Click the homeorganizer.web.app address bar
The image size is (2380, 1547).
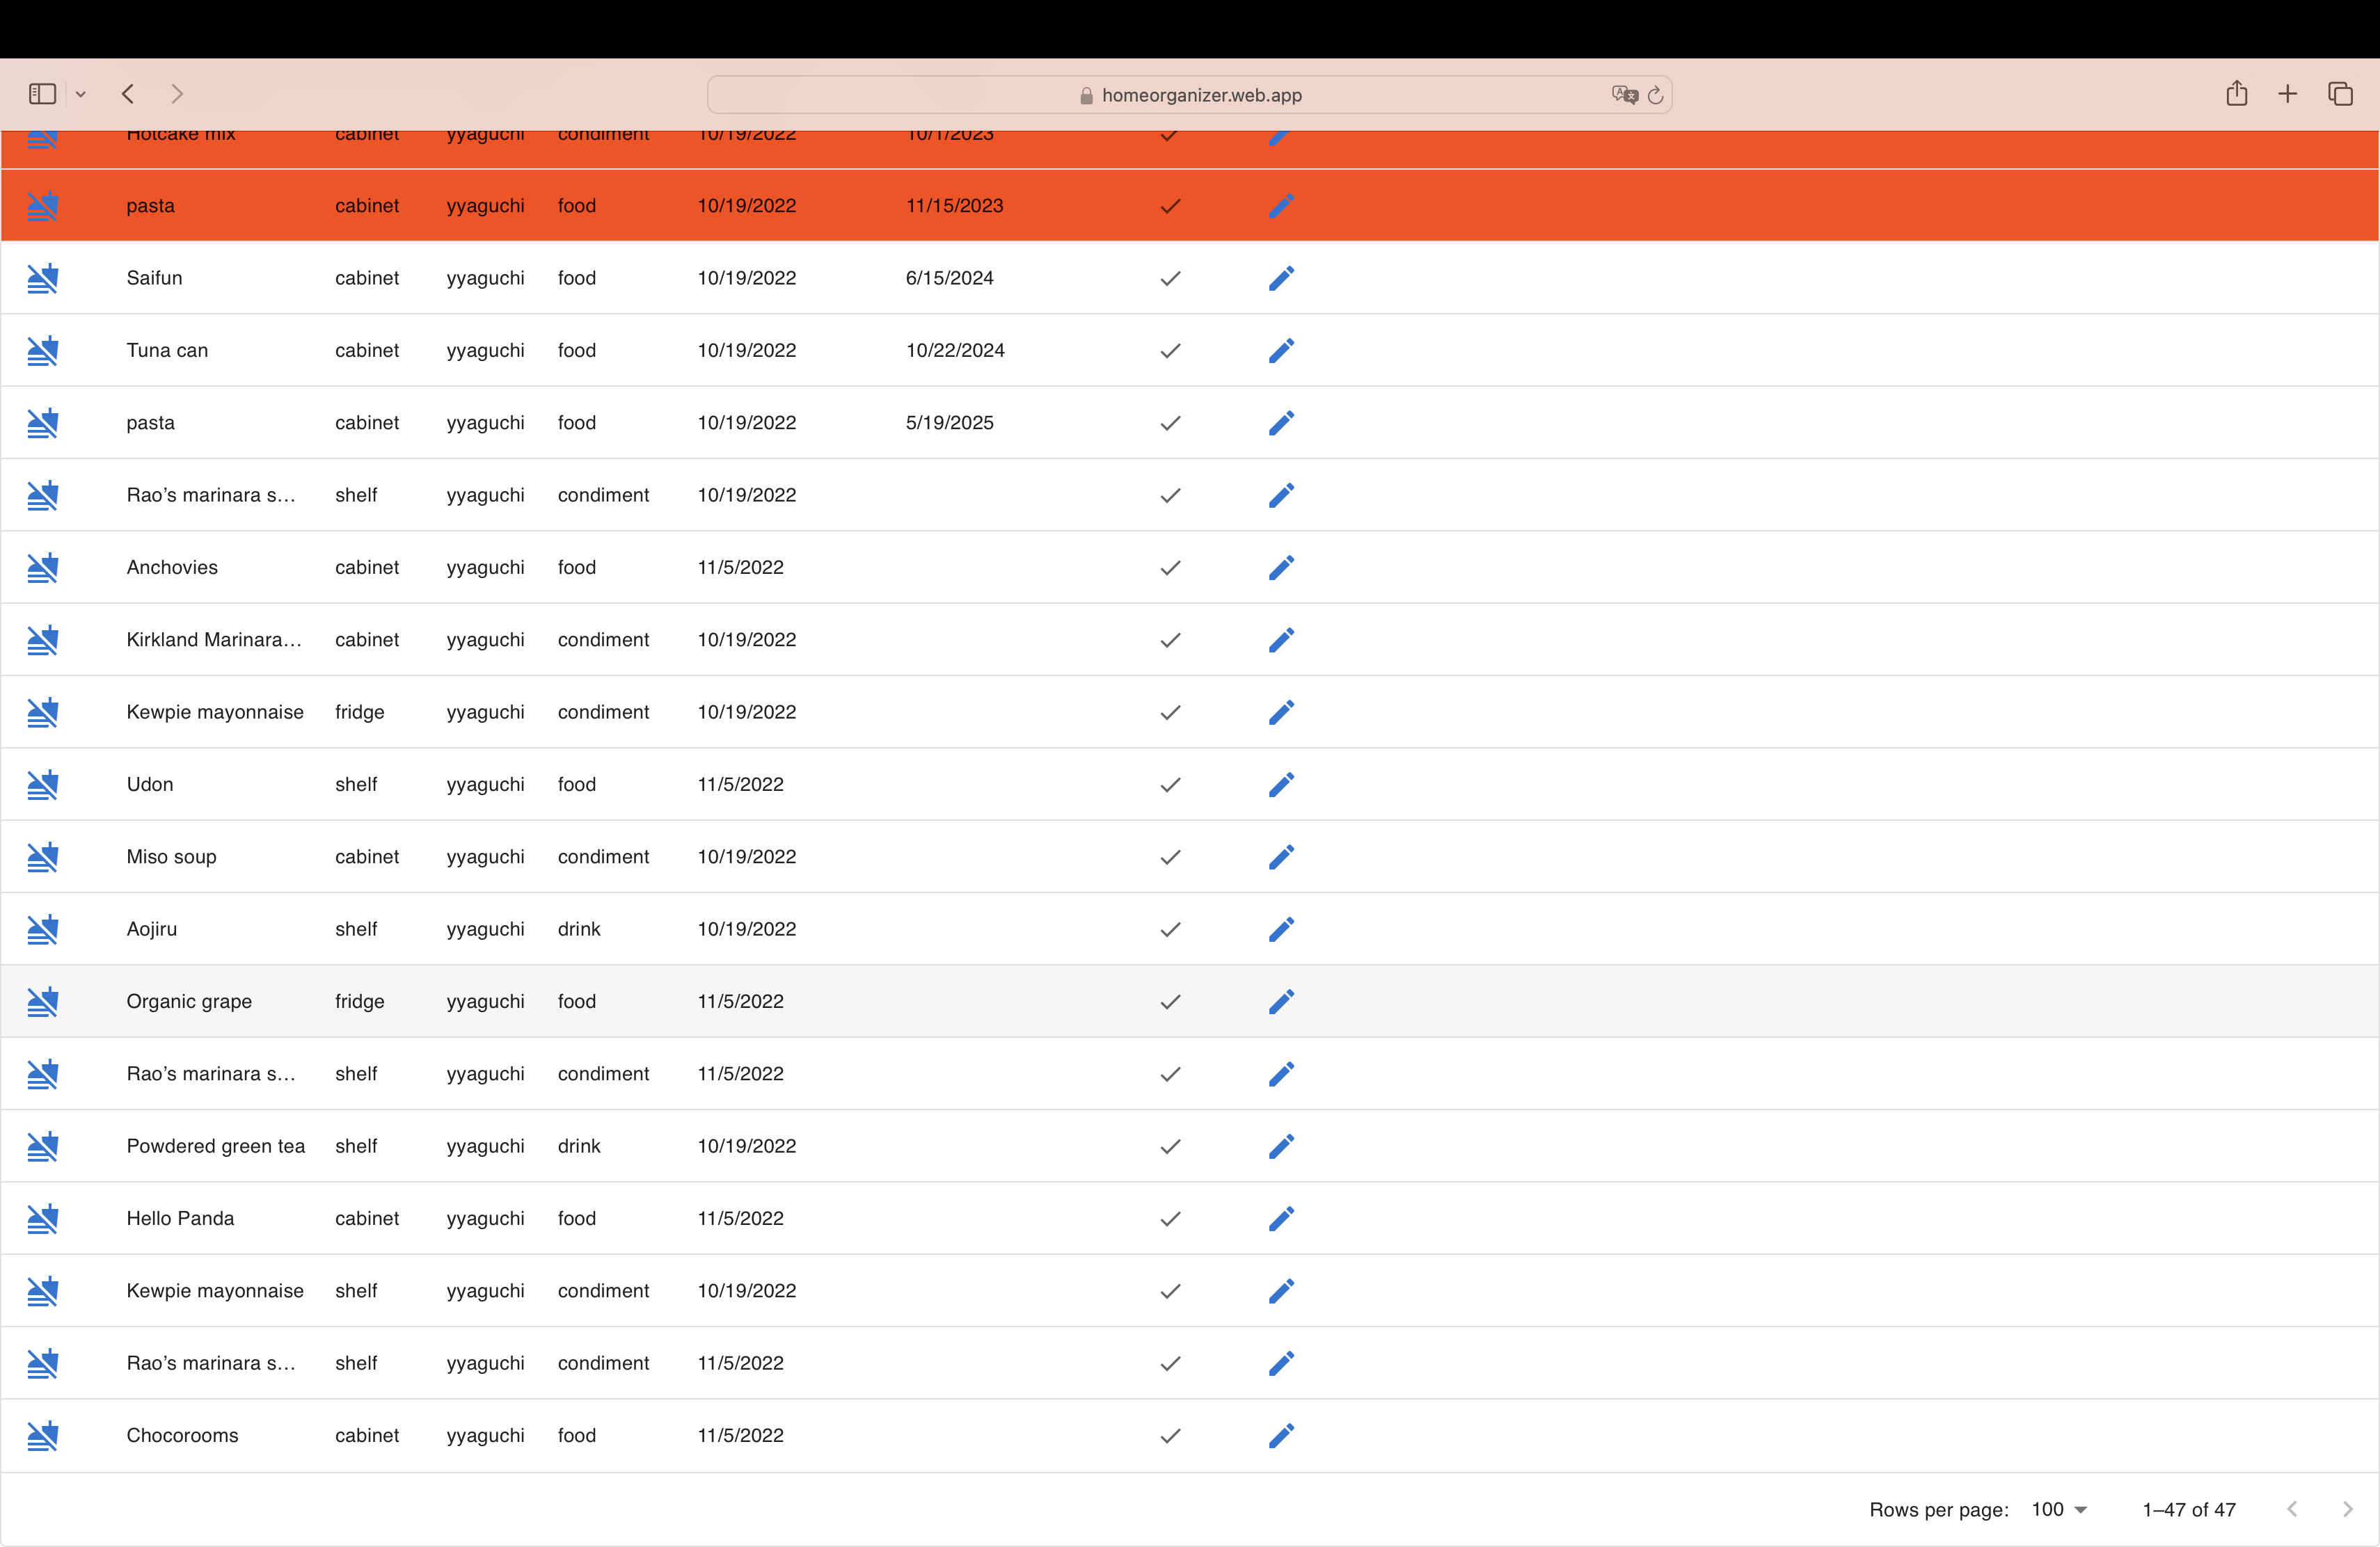point(1190,95)
